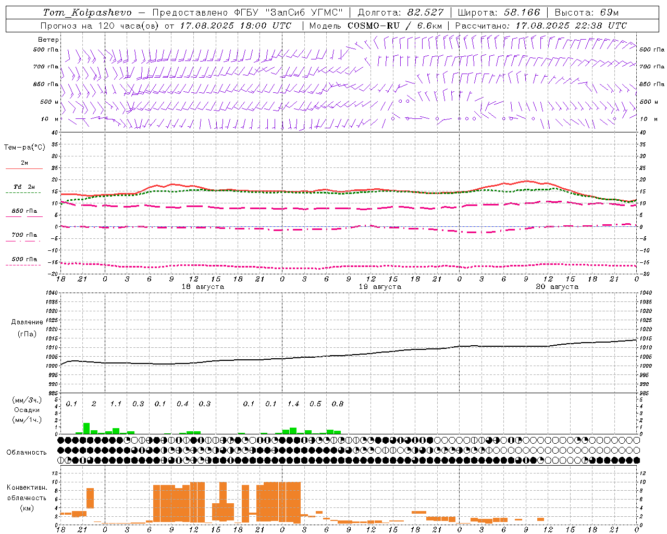667x534 pixels.
Task: Click the black pressure curve line
Action: pos(349,355)
